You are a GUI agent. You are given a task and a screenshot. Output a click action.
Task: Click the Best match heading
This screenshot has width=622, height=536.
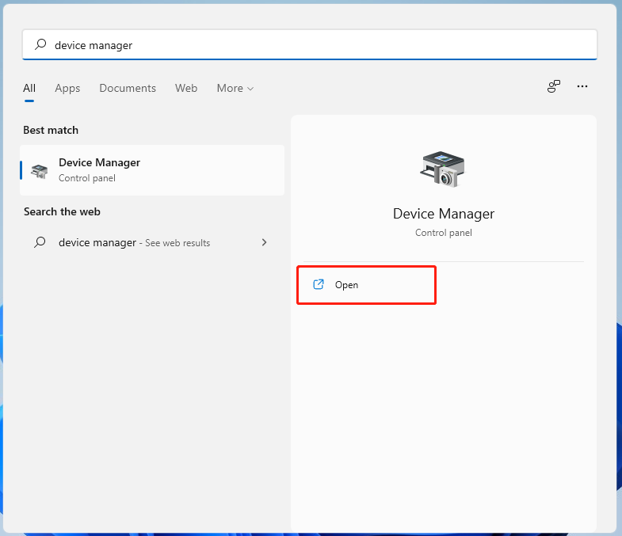pyautogui.click(x=51, y=130)
